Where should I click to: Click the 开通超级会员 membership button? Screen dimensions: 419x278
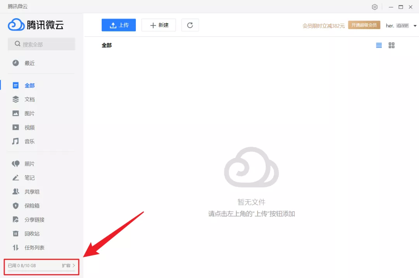coord(364,24)
